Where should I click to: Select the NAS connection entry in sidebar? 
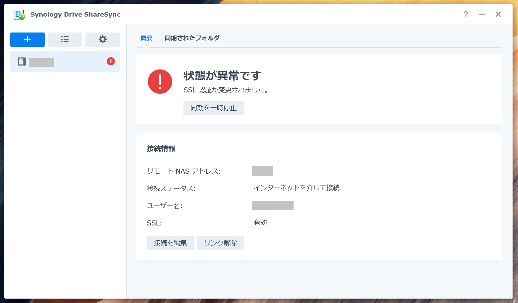pos(64,61)
